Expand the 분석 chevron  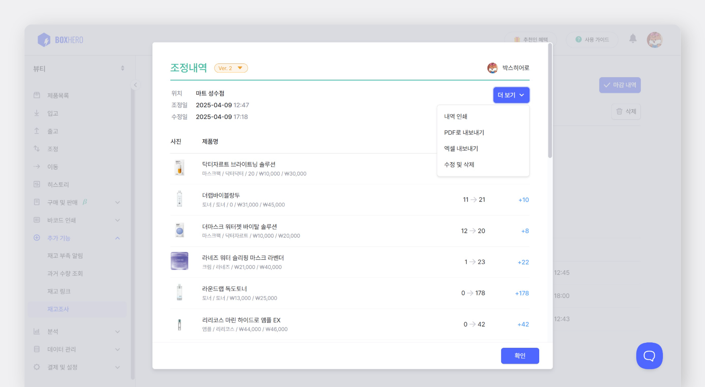pyautogui.click(x=117, y=332)
